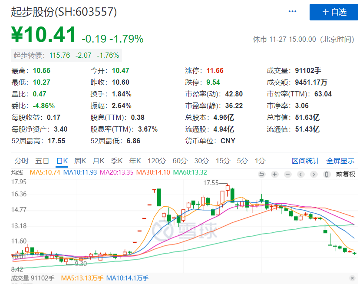This screenshot has width=363, height=284.
Task: Open the three-dot more options menu
Action: [292, 11]
